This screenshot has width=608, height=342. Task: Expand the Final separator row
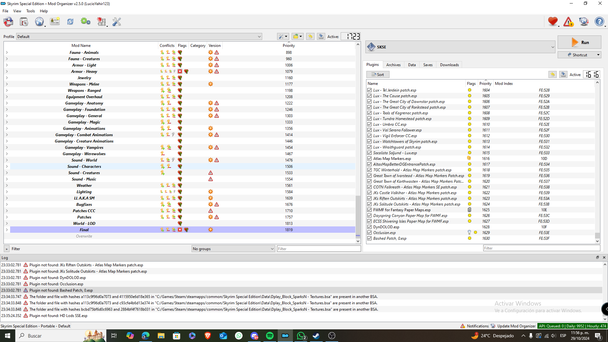(7, 230)
